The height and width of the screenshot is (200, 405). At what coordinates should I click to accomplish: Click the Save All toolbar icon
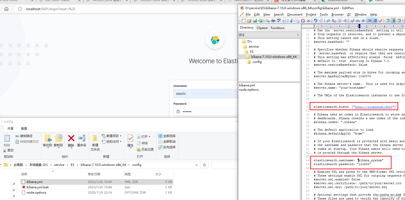click(x=260, y=21)
